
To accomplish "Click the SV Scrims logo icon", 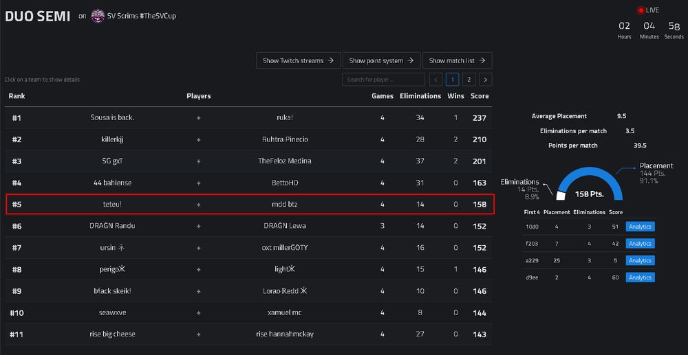I will 98,15.
